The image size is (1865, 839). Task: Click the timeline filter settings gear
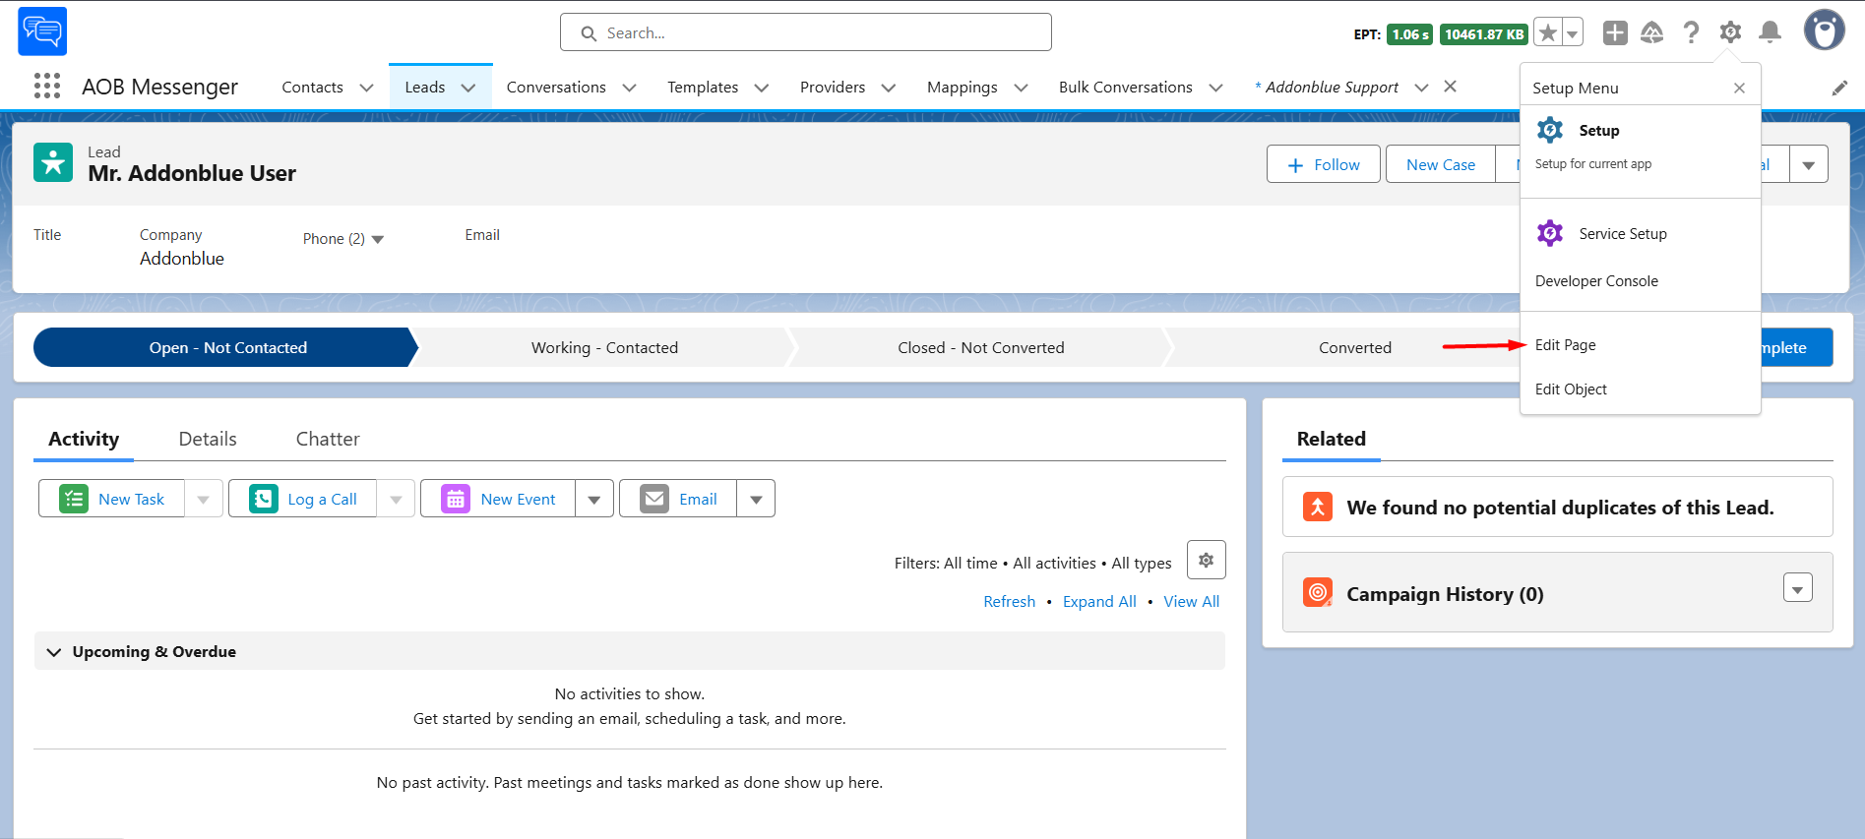[1206, 560]
